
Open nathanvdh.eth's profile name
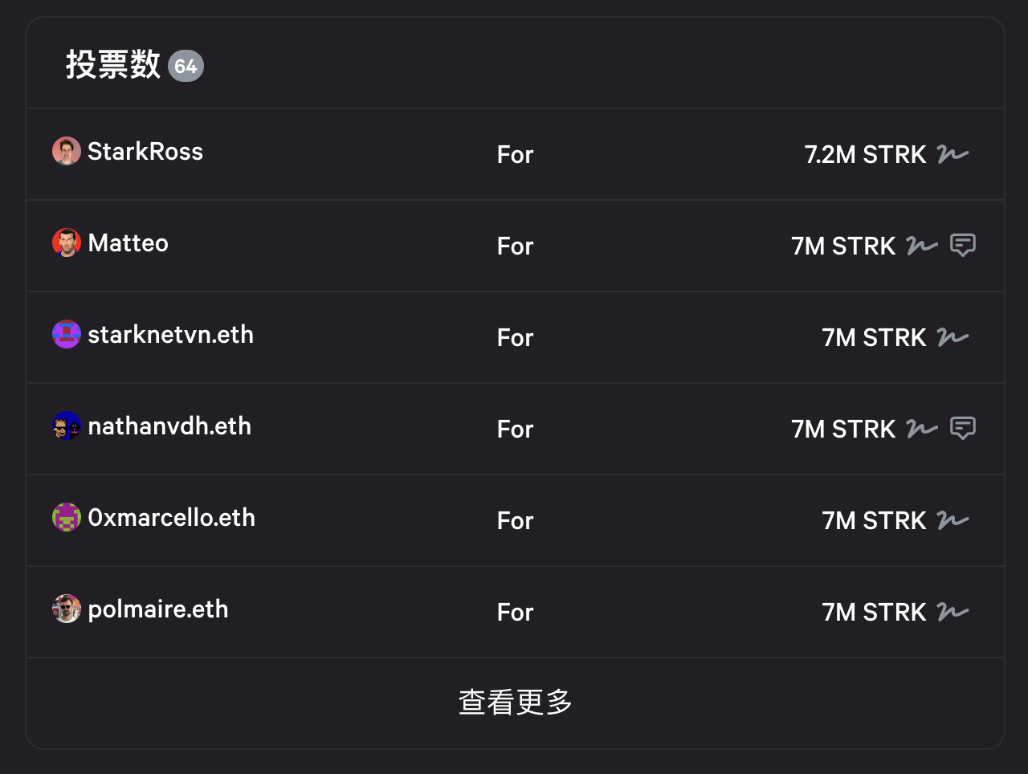pyautogui.click(x=169, y=426)
